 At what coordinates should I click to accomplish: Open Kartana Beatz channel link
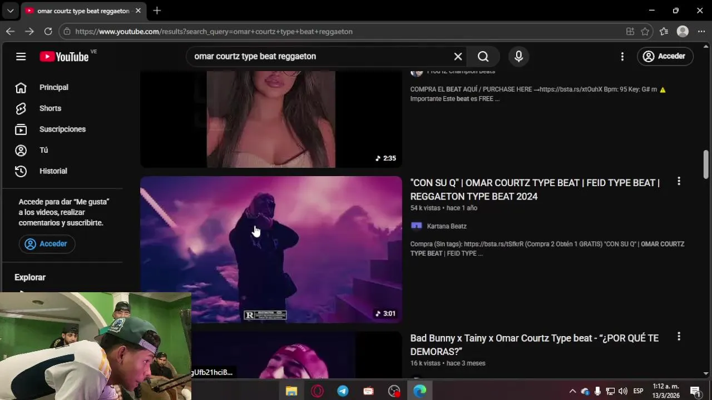(447, 226)
